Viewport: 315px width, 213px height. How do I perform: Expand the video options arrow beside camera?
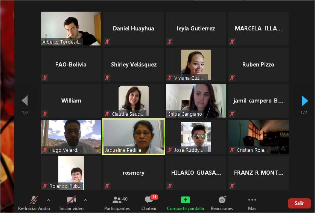(85, 200)
